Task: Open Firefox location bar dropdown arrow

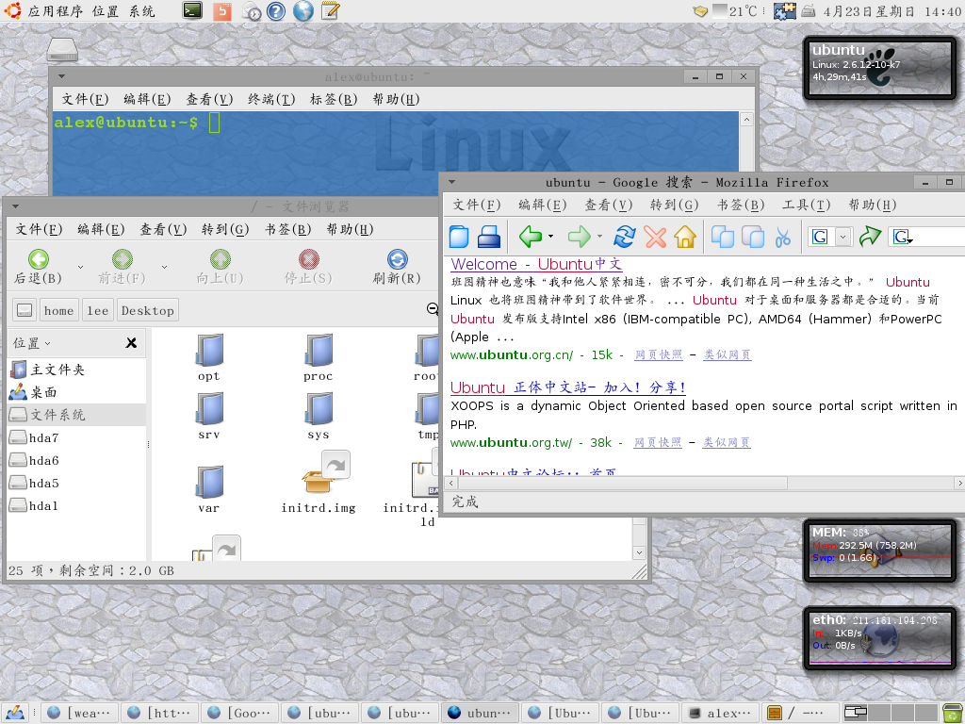Action: click(843, 237)
